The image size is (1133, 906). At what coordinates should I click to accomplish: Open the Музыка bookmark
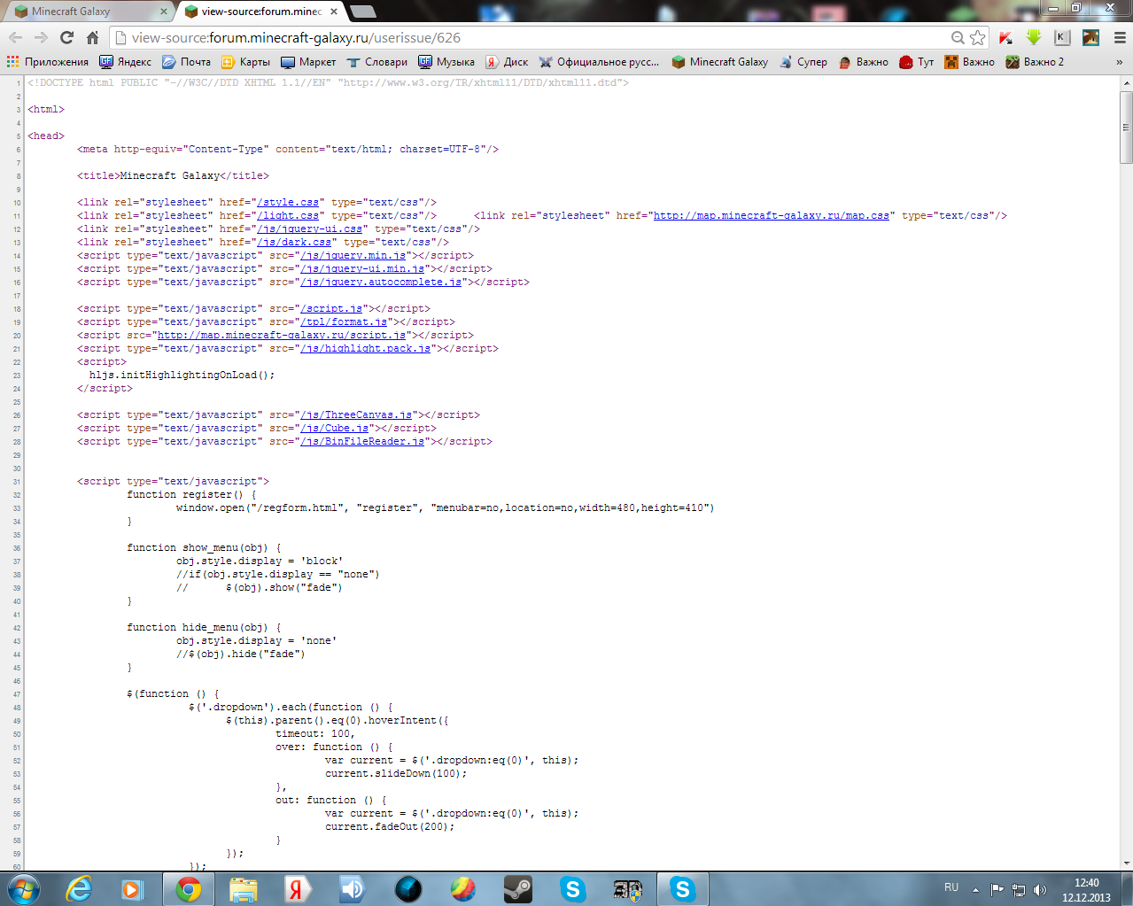pos(446,62)
